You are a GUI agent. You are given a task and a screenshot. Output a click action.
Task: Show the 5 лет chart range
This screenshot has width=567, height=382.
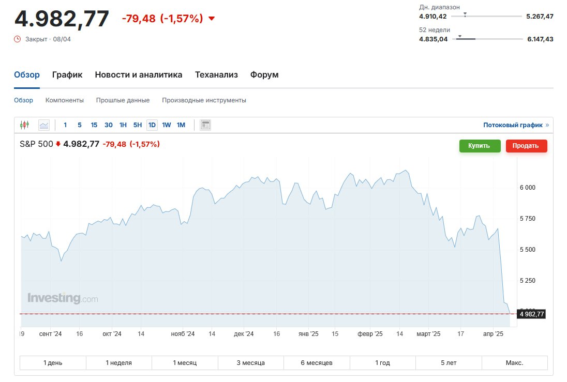point(449,363)
